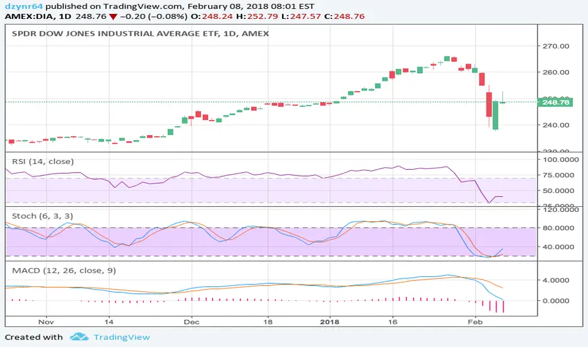The width and height of the screenshot is (588, 347).
Task: Click the 16 date axis label
Action: [x=392, y=322]
